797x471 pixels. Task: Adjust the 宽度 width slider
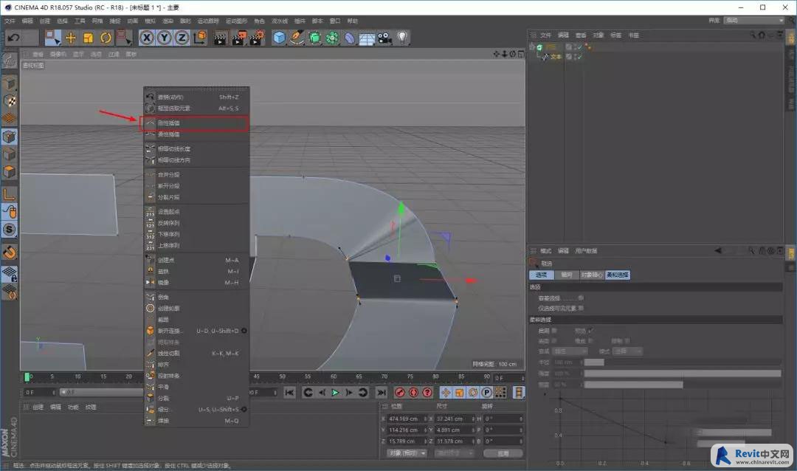[x=682, y=385]
